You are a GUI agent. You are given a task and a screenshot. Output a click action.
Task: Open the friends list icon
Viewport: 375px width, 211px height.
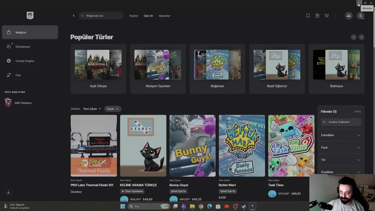349,16
